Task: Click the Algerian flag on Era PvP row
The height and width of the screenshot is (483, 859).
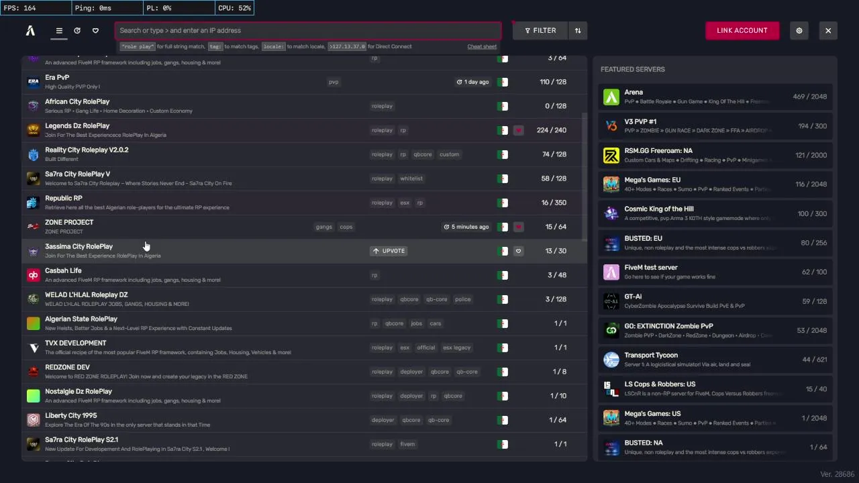Action: click(x=503, y=82)
